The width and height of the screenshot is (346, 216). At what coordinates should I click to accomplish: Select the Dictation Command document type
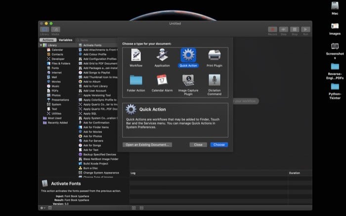click(x=214, y=85)
